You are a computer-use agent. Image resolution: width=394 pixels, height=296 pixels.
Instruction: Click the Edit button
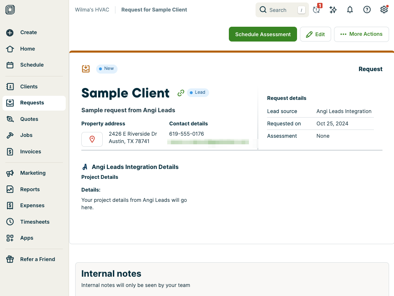[315, 35]
